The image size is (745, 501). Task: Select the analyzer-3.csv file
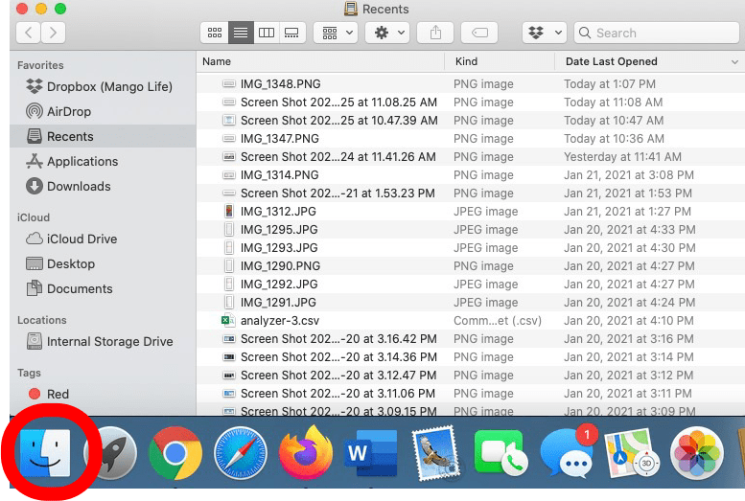279,321
